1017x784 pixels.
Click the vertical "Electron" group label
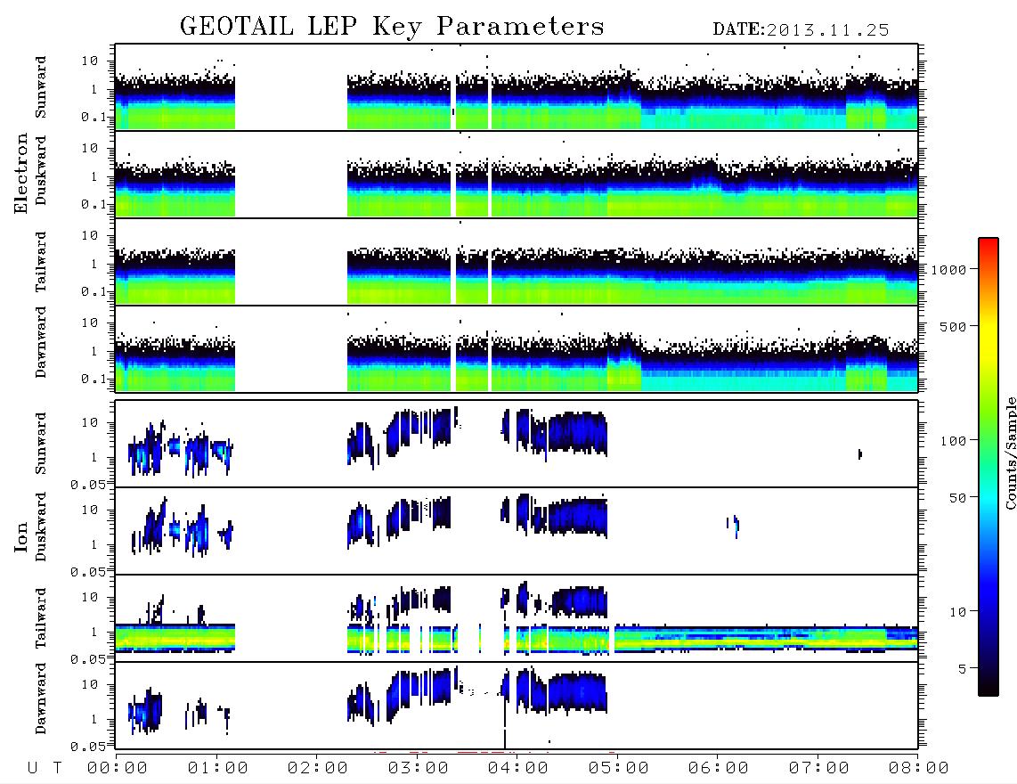(21, 173)
